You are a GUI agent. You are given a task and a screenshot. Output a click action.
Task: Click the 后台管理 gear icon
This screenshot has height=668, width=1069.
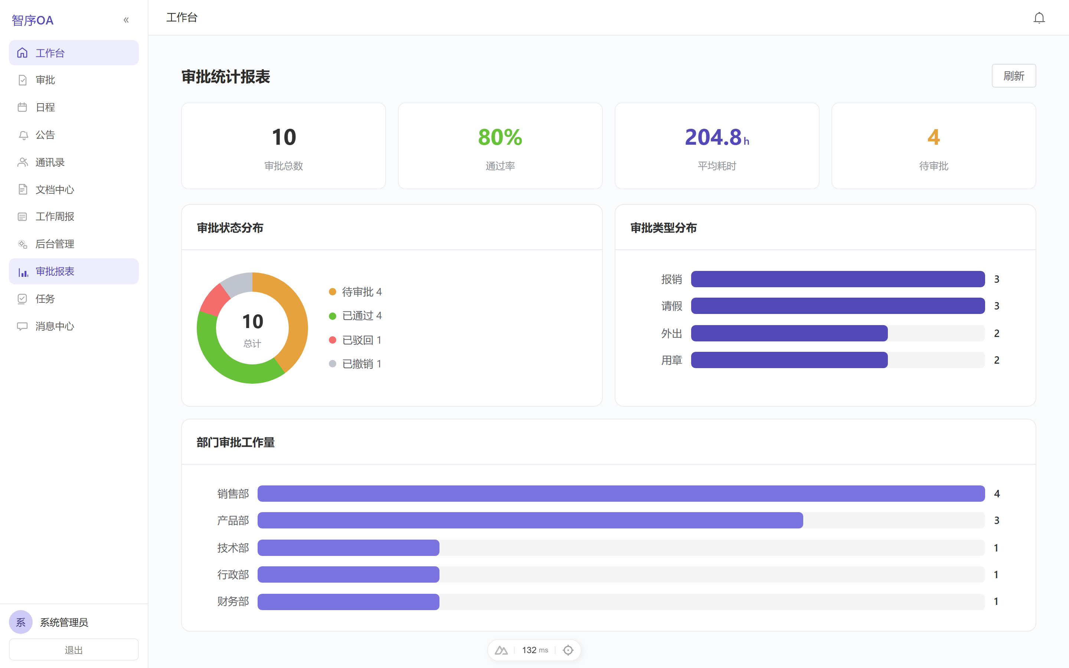tap(23, 244)
